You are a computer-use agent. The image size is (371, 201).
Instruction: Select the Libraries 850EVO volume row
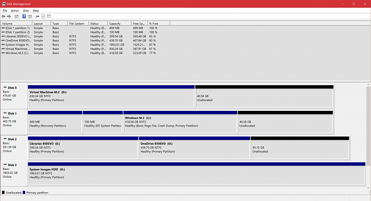tap(85, 36)
